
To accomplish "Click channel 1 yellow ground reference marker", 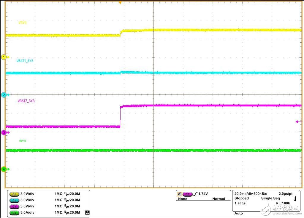I will (4, 57).
